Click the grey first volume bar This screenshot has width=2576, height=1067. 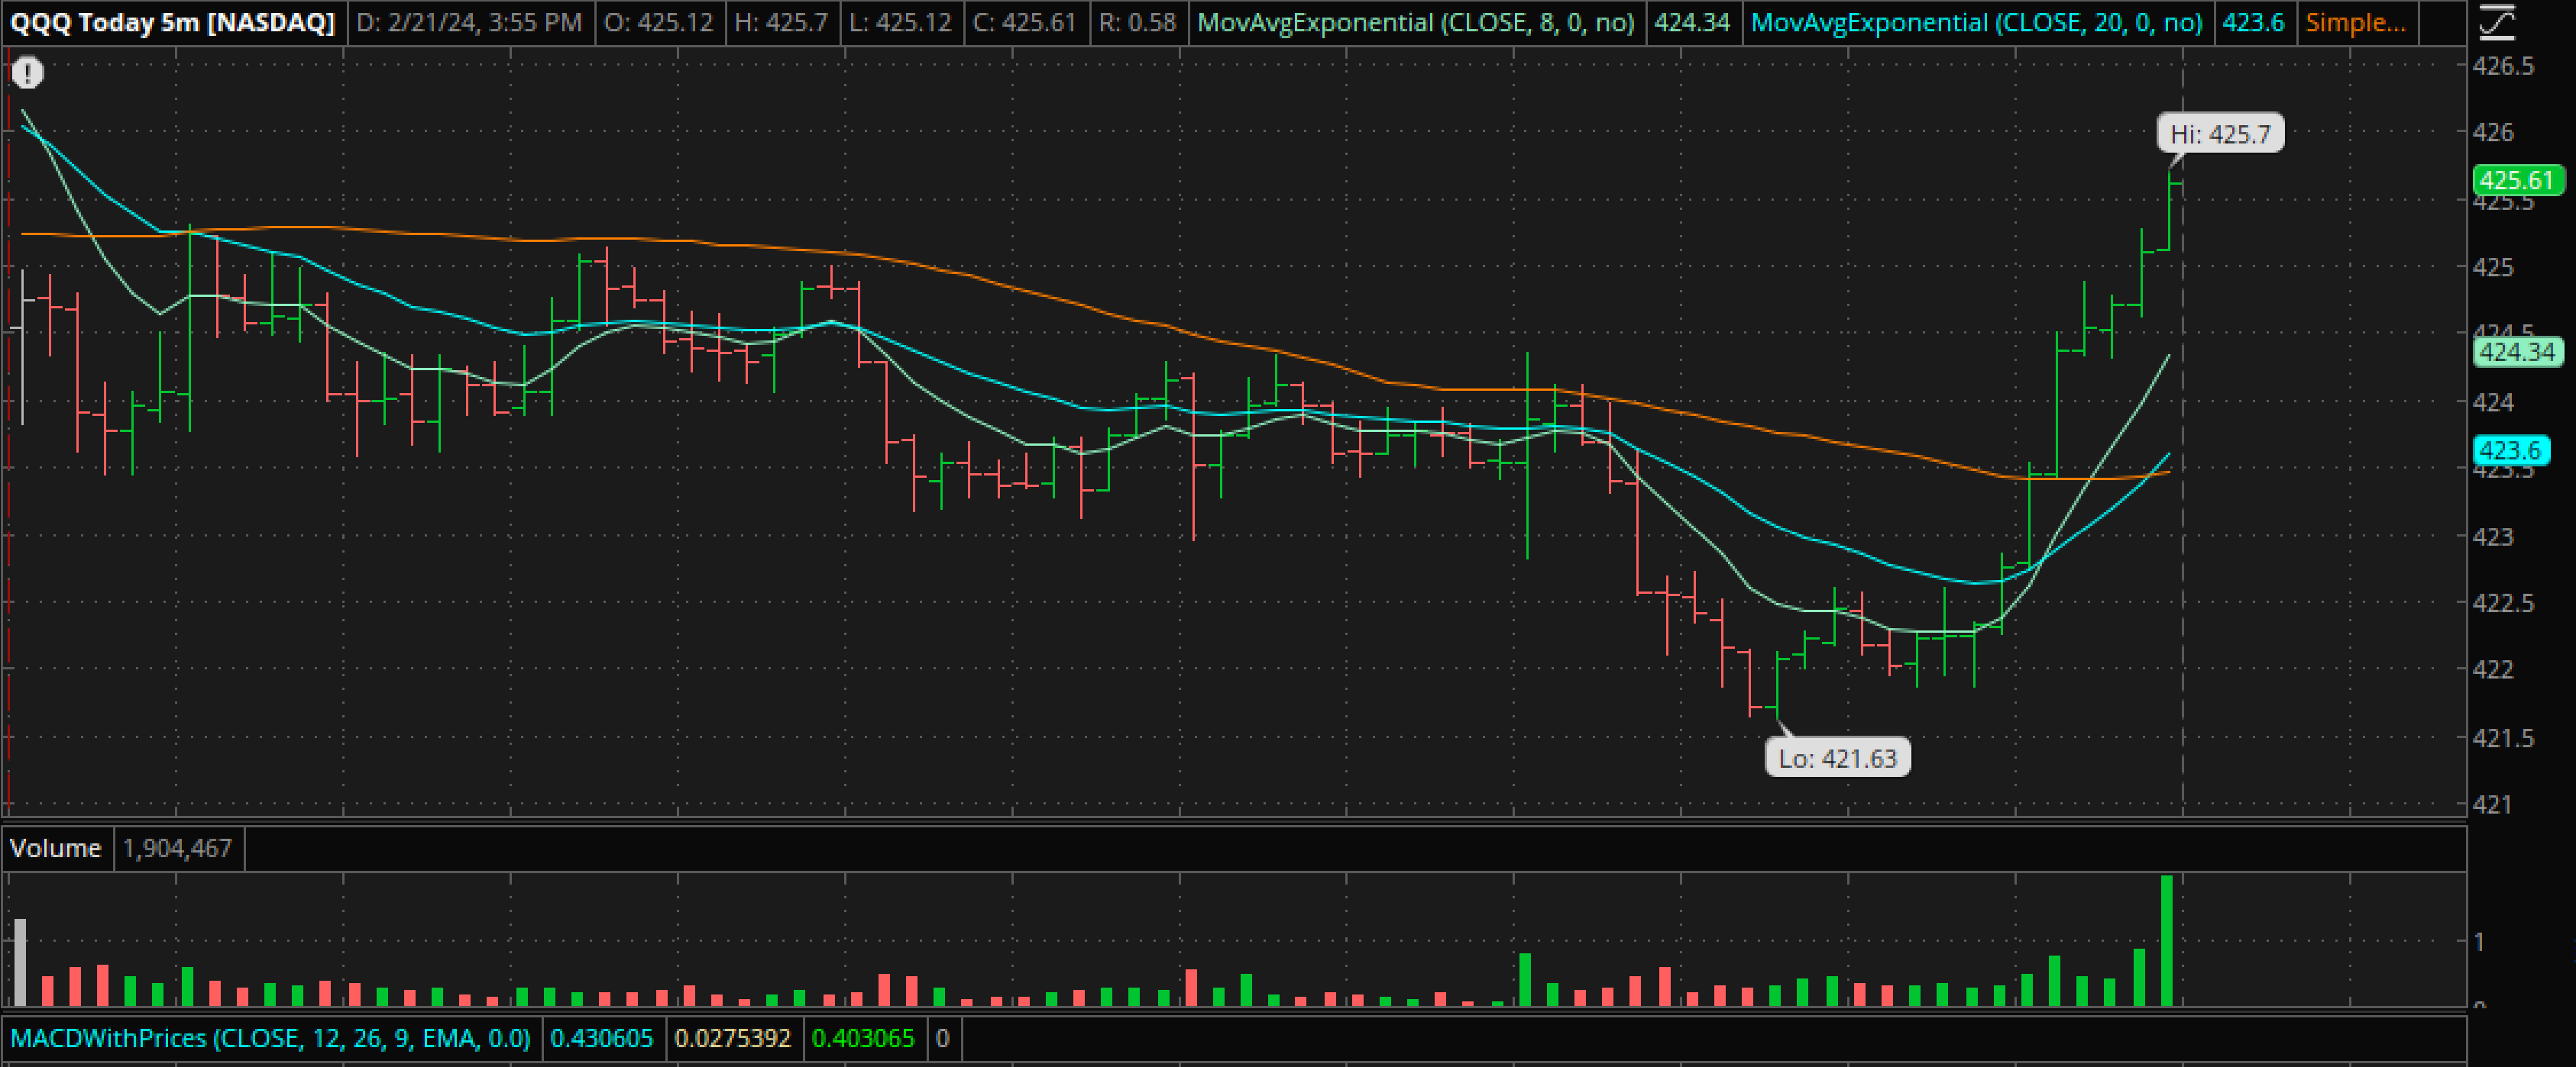tap(20, 961)
